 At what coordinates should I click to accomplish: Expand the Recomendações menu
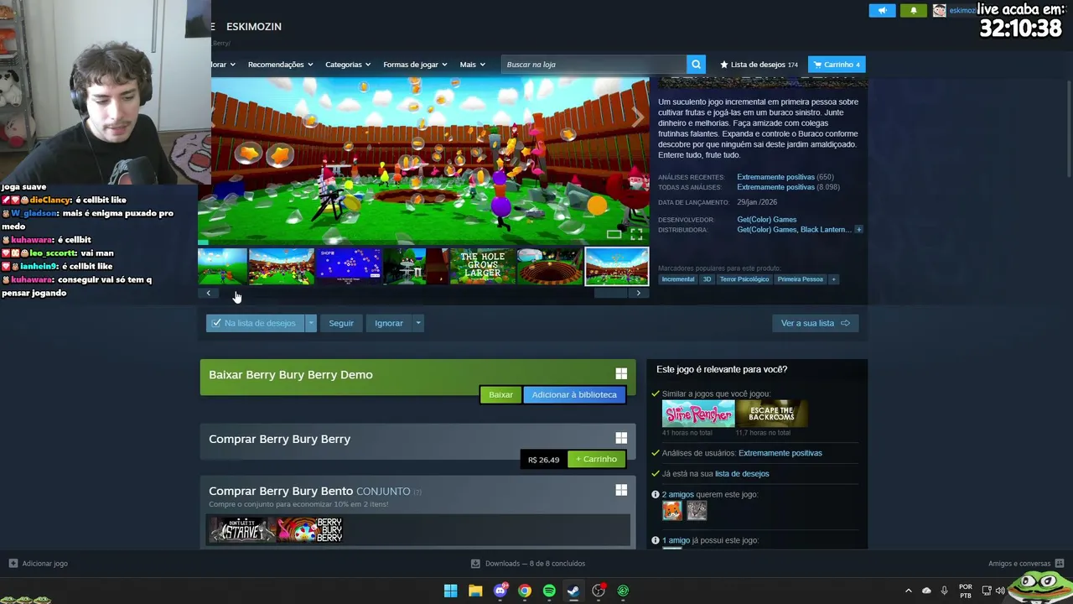(x=280, y=65)
